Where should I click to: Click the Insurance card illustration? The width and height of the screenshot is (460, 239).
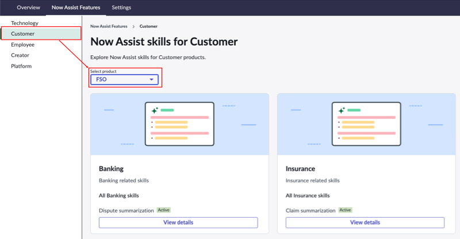pos(366,124)
